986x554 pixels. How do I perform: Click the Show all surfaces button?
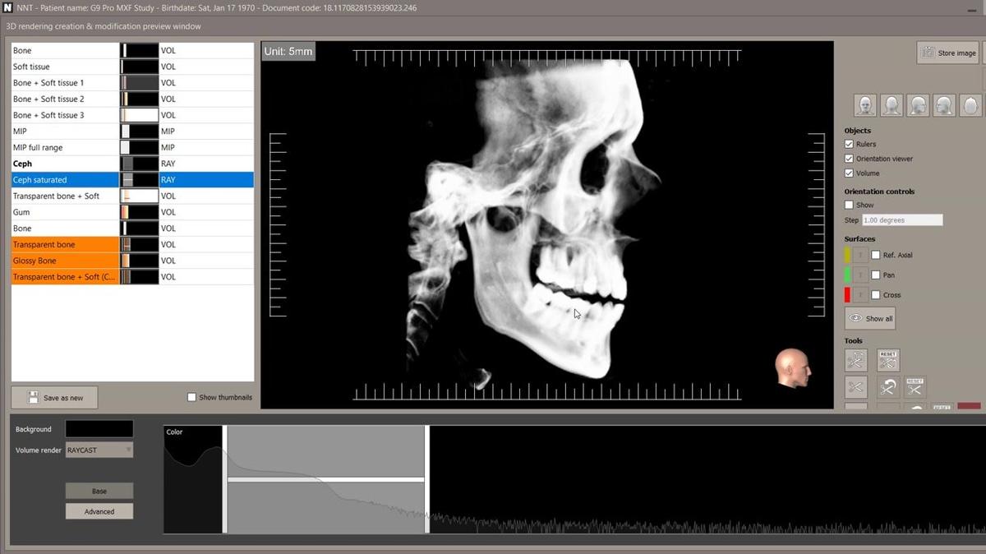(870, 318)
